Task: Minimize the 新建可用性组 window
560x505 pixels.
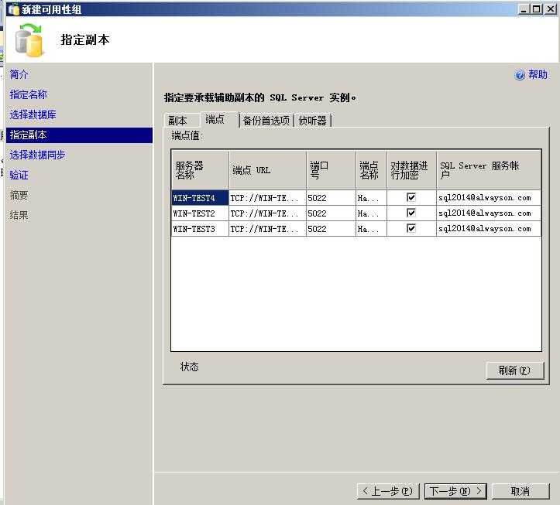Action: (524, 9)
